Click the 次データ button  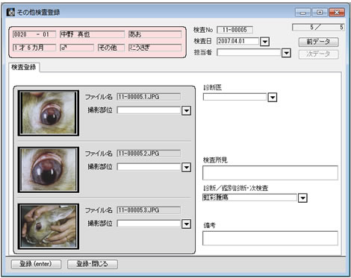(x=318, y=54)
